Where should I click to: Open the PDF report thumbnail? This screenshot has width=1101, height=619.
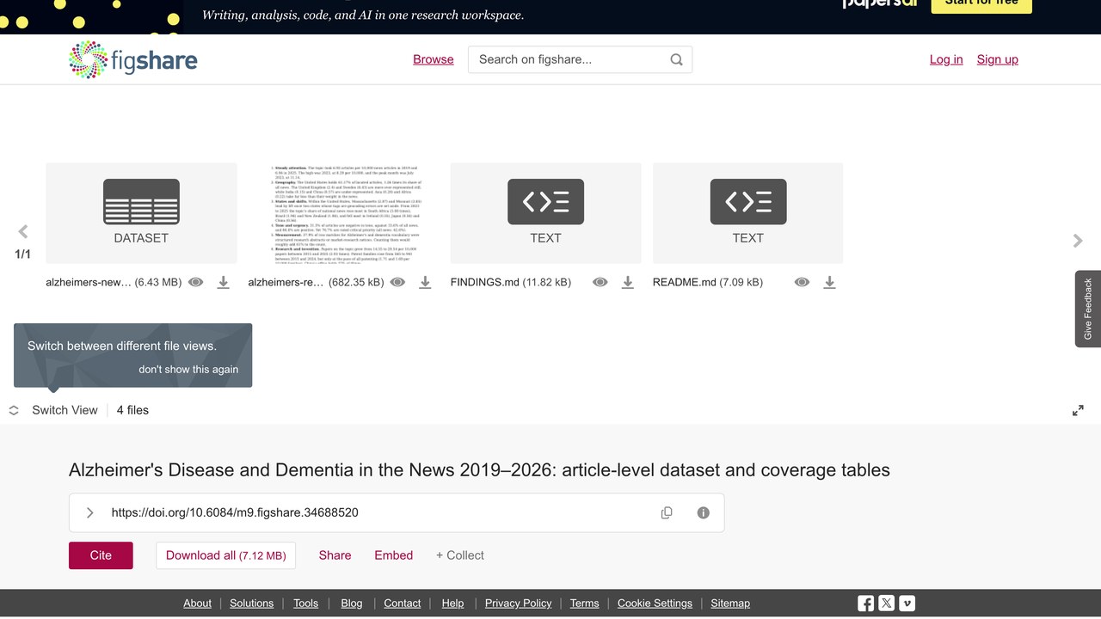pyautogui.click(x=344, y=213)
